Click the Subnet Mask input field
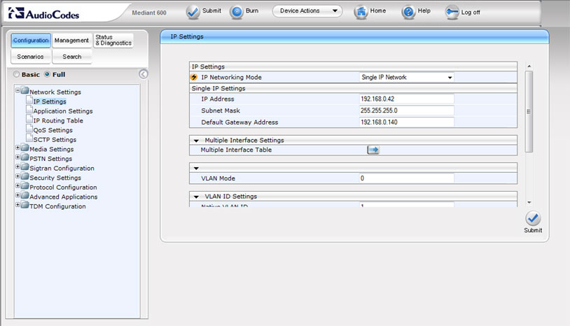 tap(407, 111)
